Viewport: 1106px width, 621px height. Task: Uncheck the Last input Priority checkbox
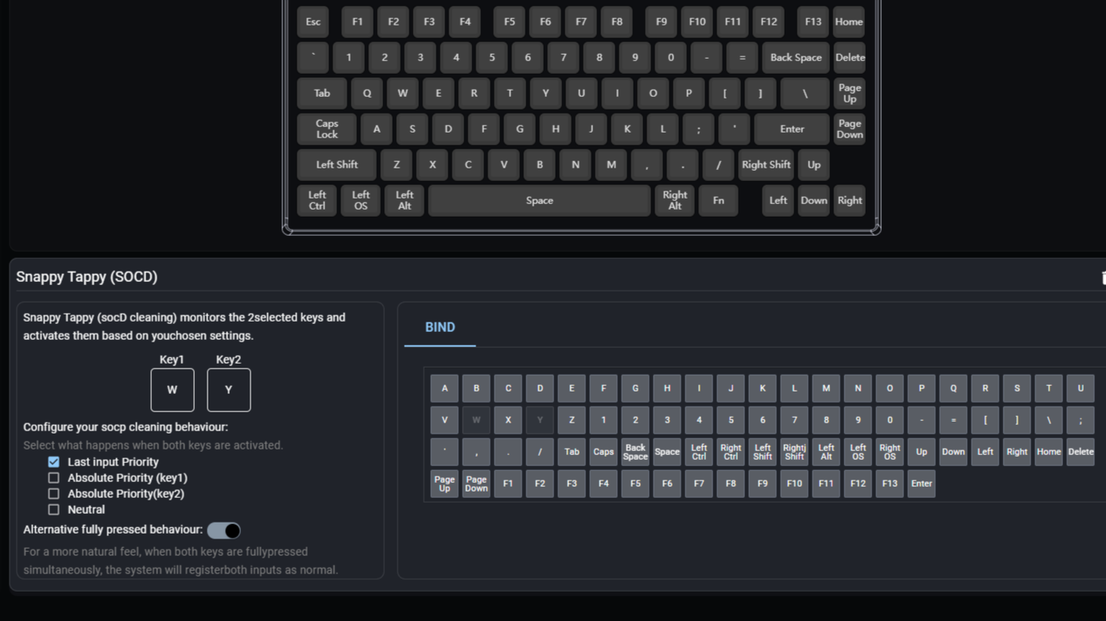(x=54, y=462)
